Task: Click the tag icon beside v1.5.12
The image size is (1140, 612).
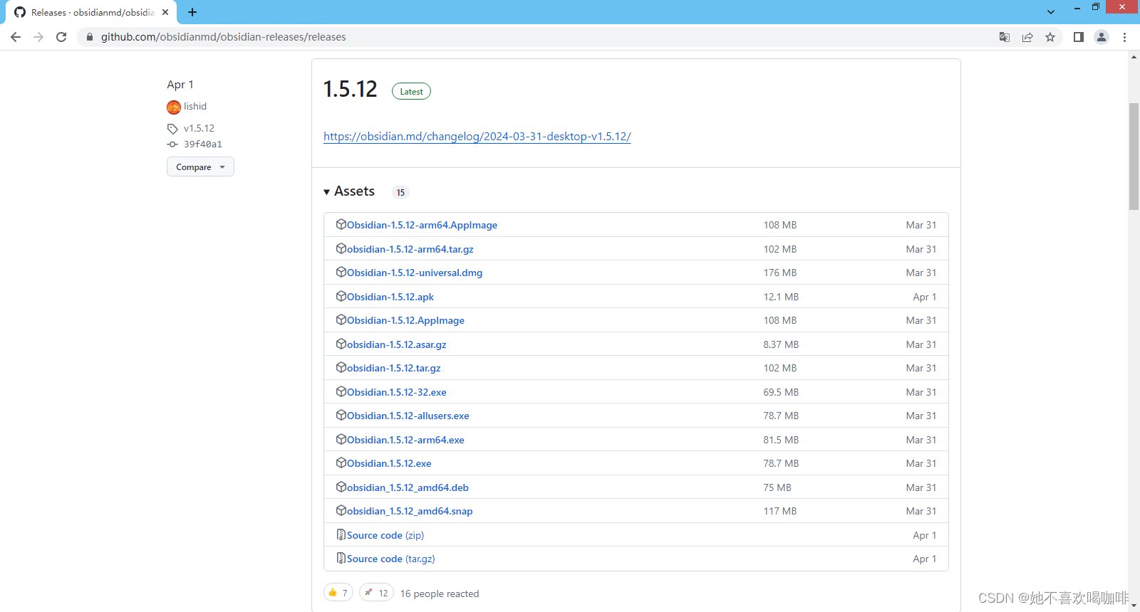Action: tap(172, 129)
